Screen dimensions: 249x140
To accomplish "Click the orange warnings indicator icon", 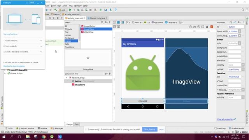I will click(x=212, y=27).
